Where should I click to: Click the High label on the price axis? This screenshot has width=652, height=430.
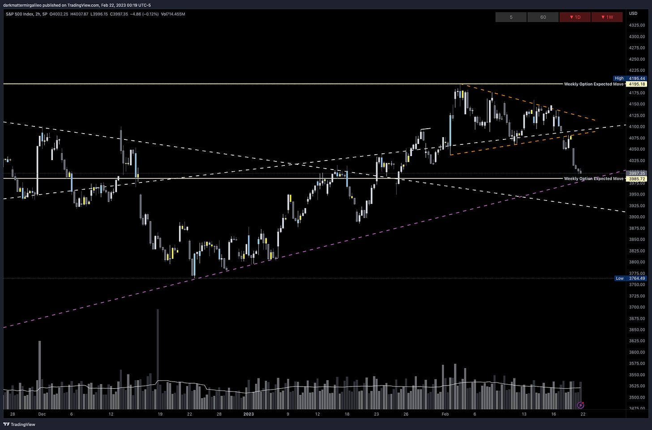coord(619,78)
